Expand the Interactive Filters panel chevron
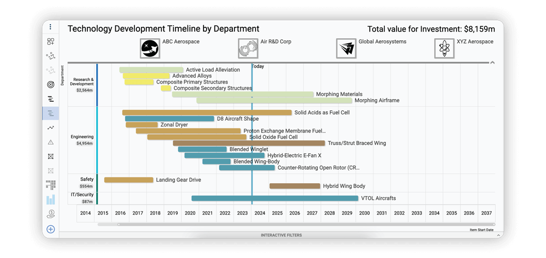The height and width of the screenshot is (258, 546). click(x=498, y=235)
